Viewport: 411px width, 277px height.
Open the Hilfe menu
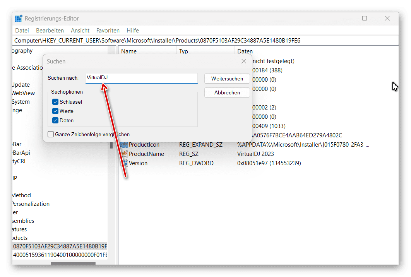133,31
